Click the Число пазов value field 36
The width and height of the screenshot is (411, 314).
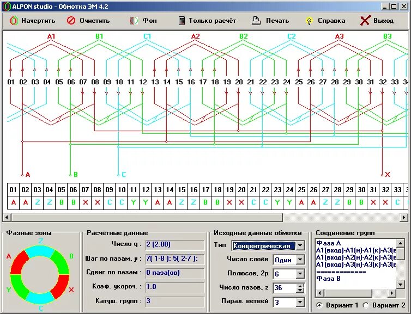coord(285,288)
